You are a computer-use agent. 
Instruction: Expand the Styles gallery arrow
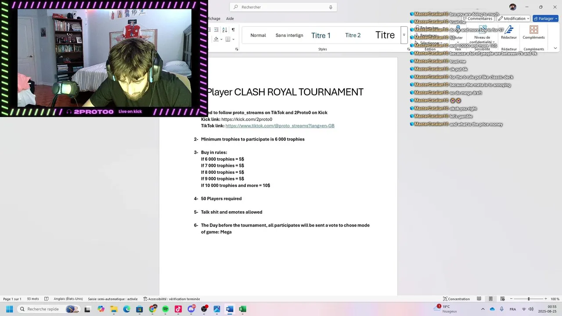point(404,35)
